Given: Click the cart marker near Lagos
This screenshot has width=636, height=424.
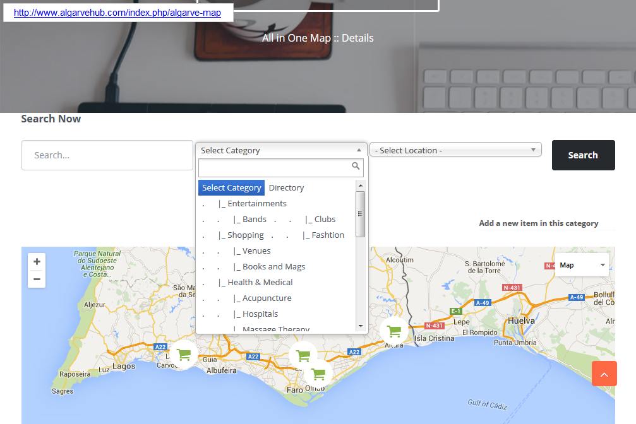Looking at the screenshot, I should coord(183,355).
